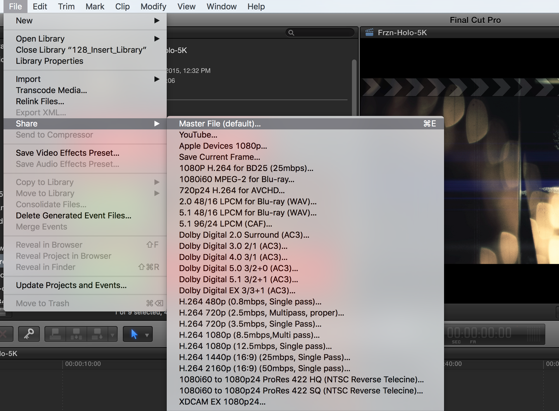This screenshot has height=411, width=559.
Task: Click the insert clip icon
Action: 76,334
